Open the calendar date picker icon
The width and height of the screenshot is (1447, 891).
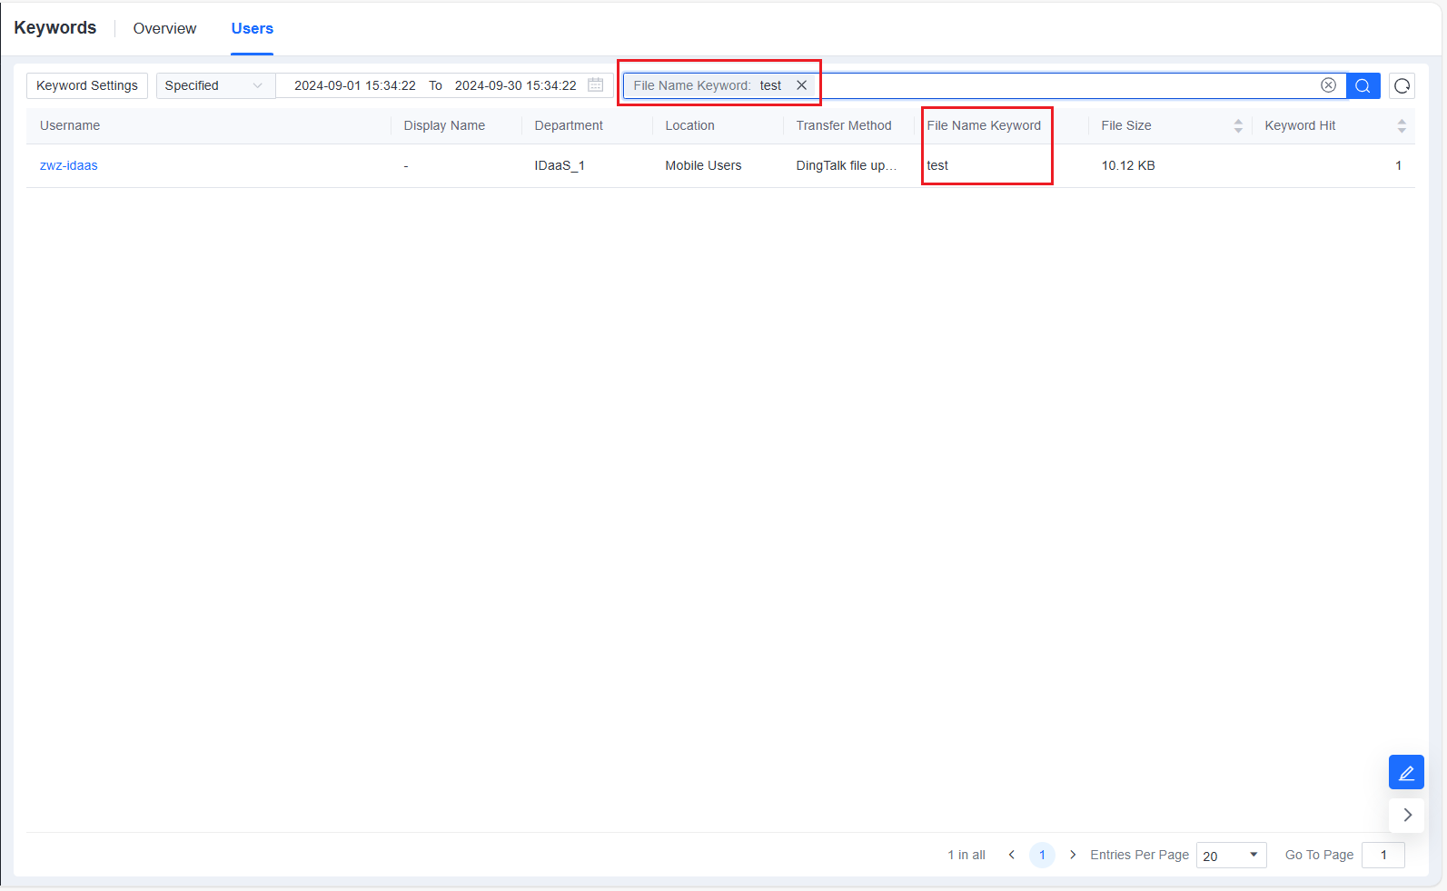click(x=596, y=85)
